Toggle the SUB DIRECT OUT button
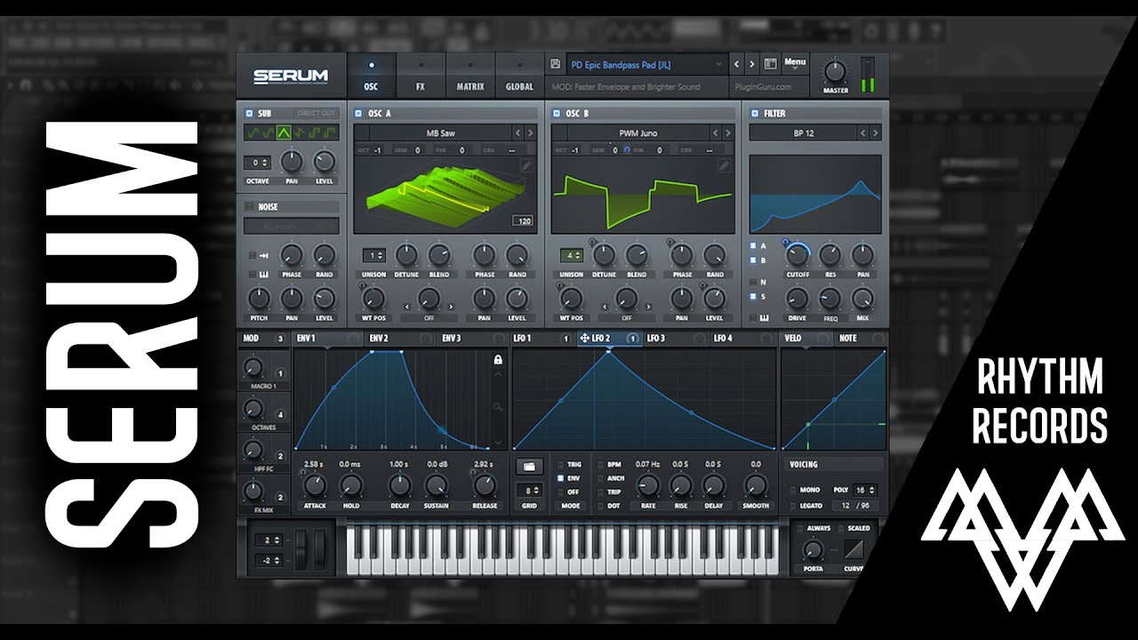This screenshot has height=640, width=1138. (316, 114)
